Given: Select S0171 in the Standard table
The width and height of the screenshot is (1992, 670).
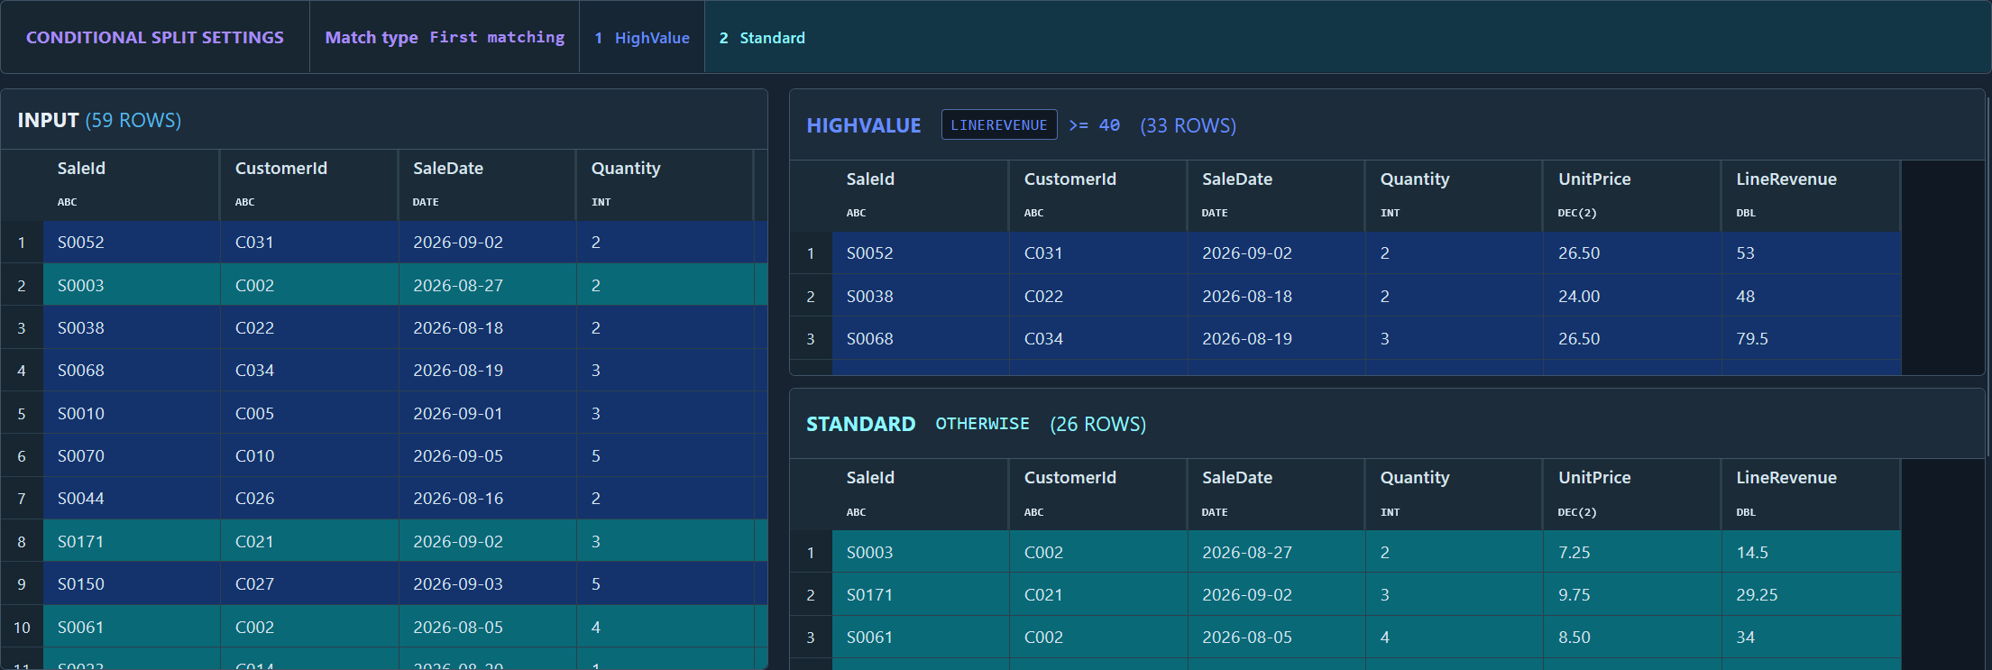Looking at the screenshot, I should (x=920, y=594).
